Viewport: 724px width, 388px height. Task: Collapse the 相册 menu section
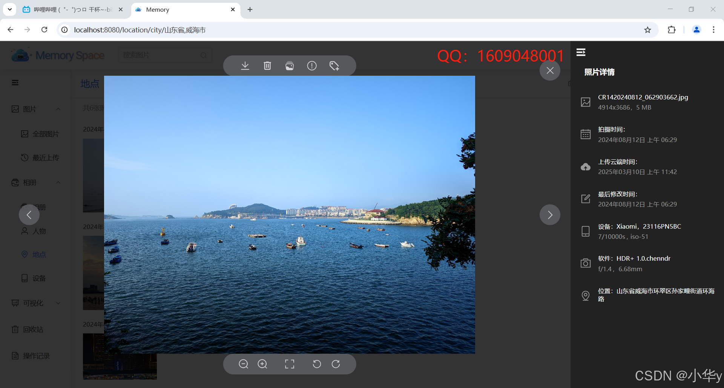coord(58,182)
